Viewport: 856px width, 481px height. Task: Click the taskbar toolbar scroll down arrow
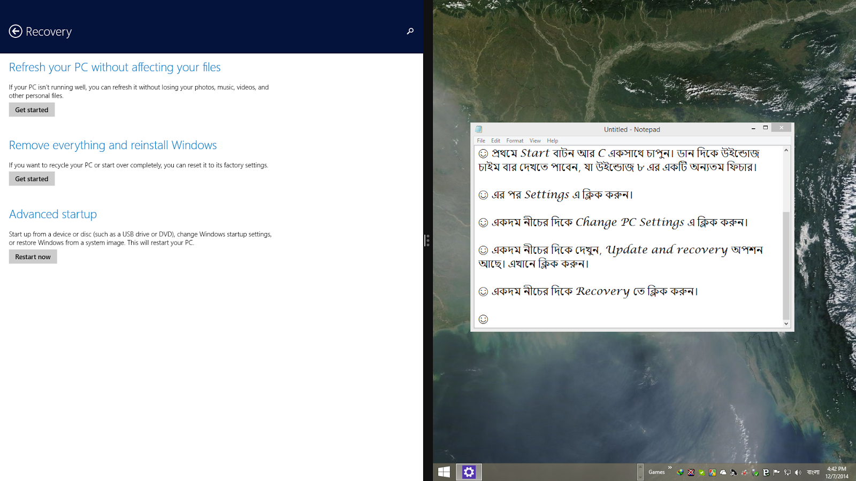click(x=640, y=476)
